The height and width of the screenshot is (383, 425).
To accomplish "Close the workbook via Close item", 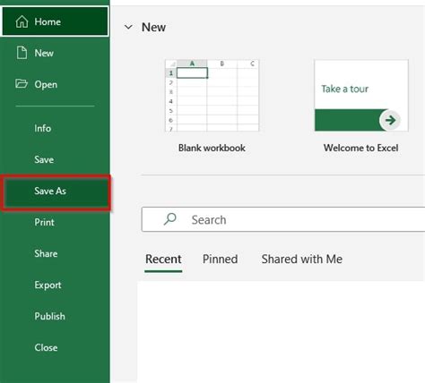I will point(46,347).
